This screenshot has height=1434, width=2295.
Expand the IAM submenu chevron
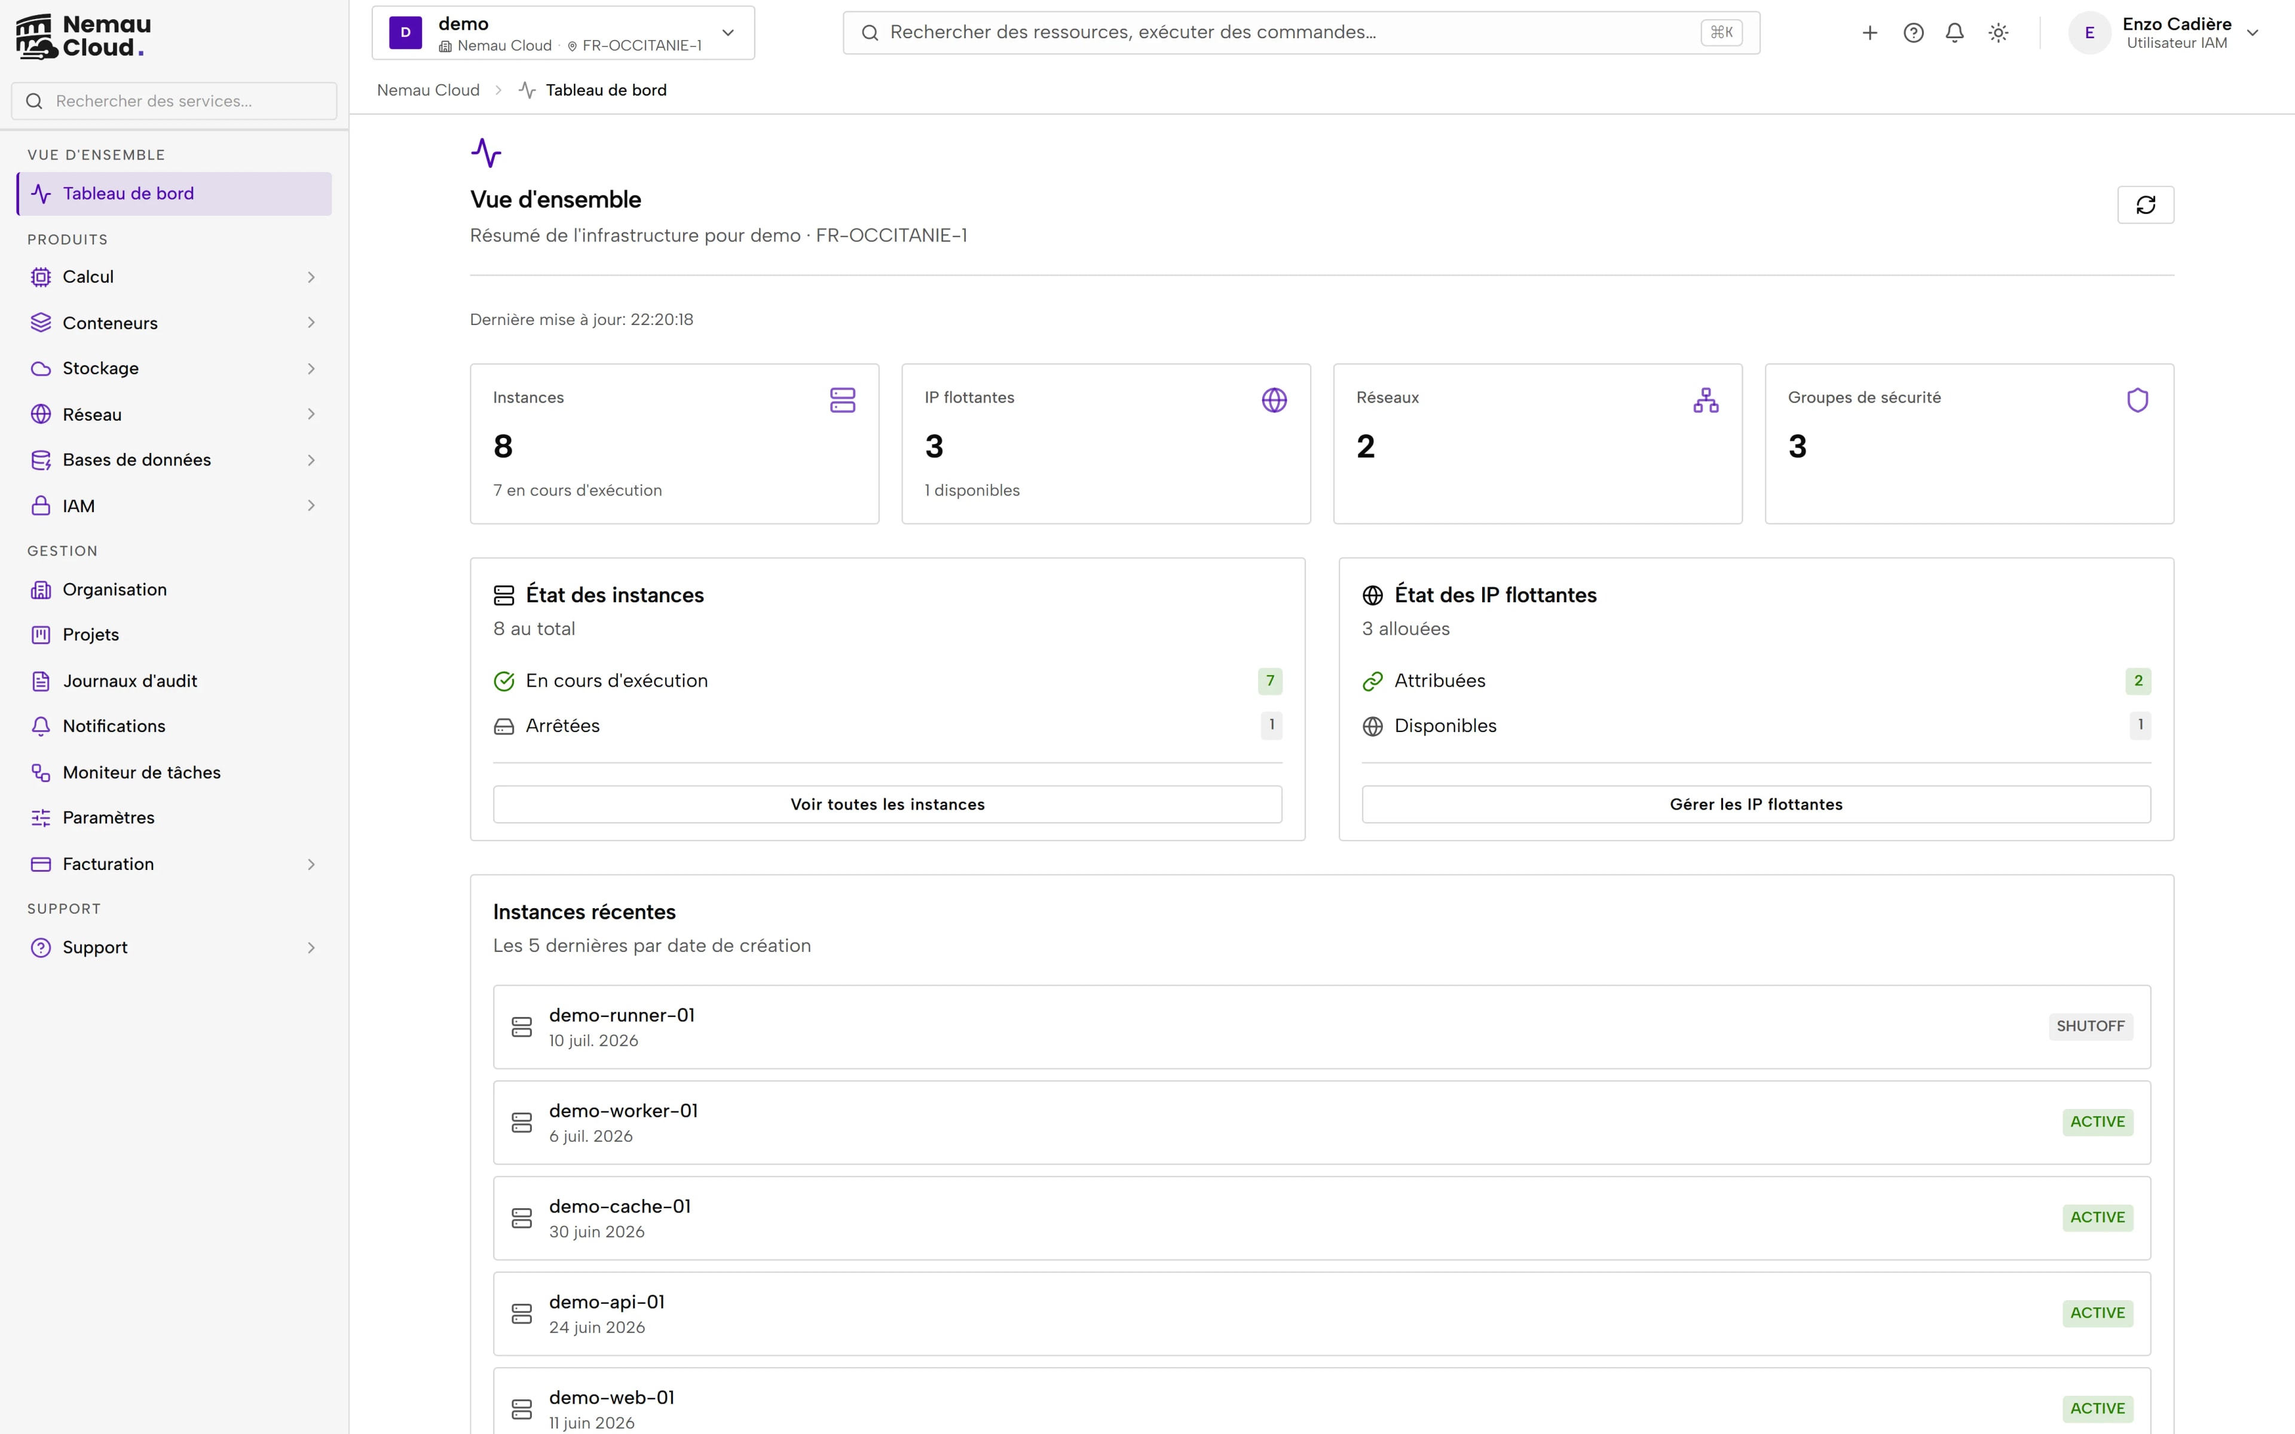pyautogui.click(x=311, y=505)
